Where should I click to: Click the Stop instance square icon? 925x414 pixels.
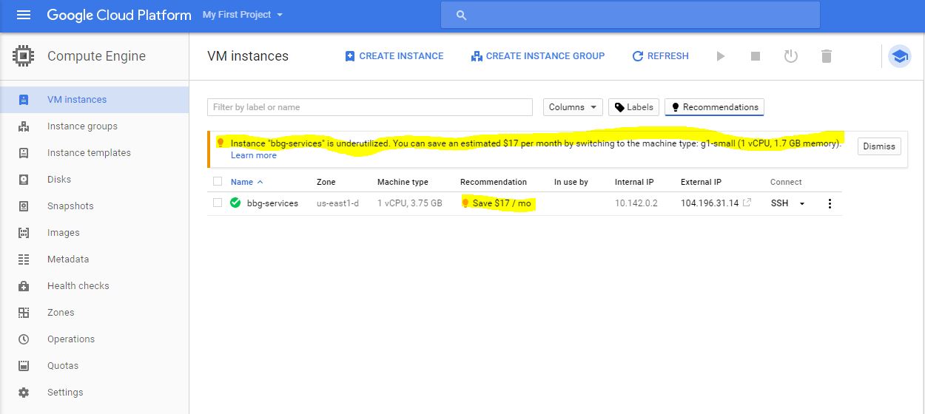756,56
